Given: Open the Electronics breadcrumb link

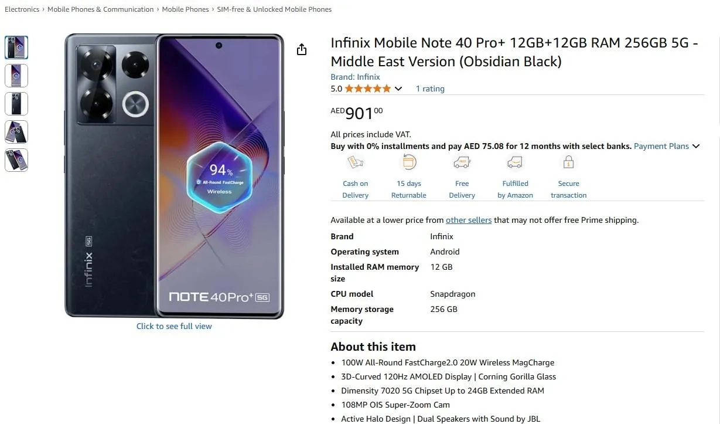Looking at the screenshot, I should (22, 9).
